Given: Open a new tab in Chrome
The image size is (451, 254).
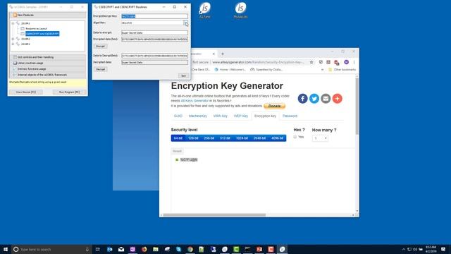Looking at the screenshot, I should (223, 54).
